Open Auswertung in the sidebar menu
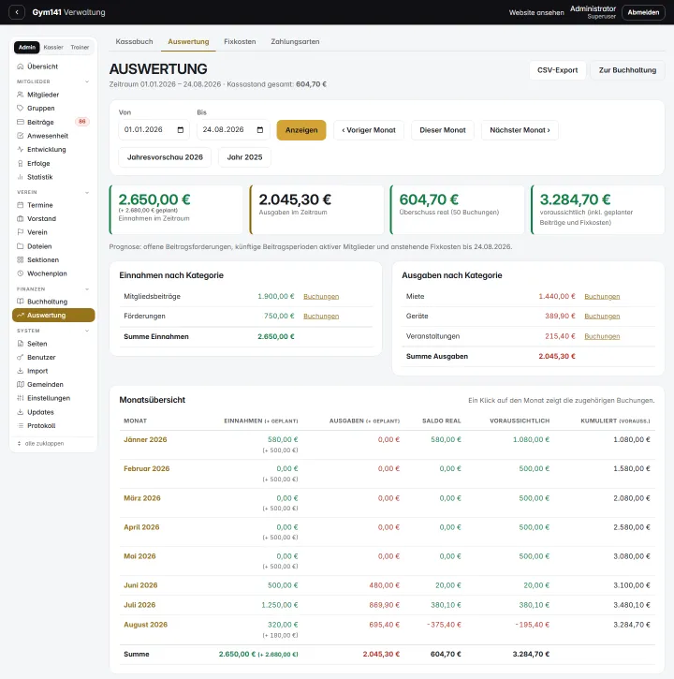674x679 pixels. click(53, 316)
